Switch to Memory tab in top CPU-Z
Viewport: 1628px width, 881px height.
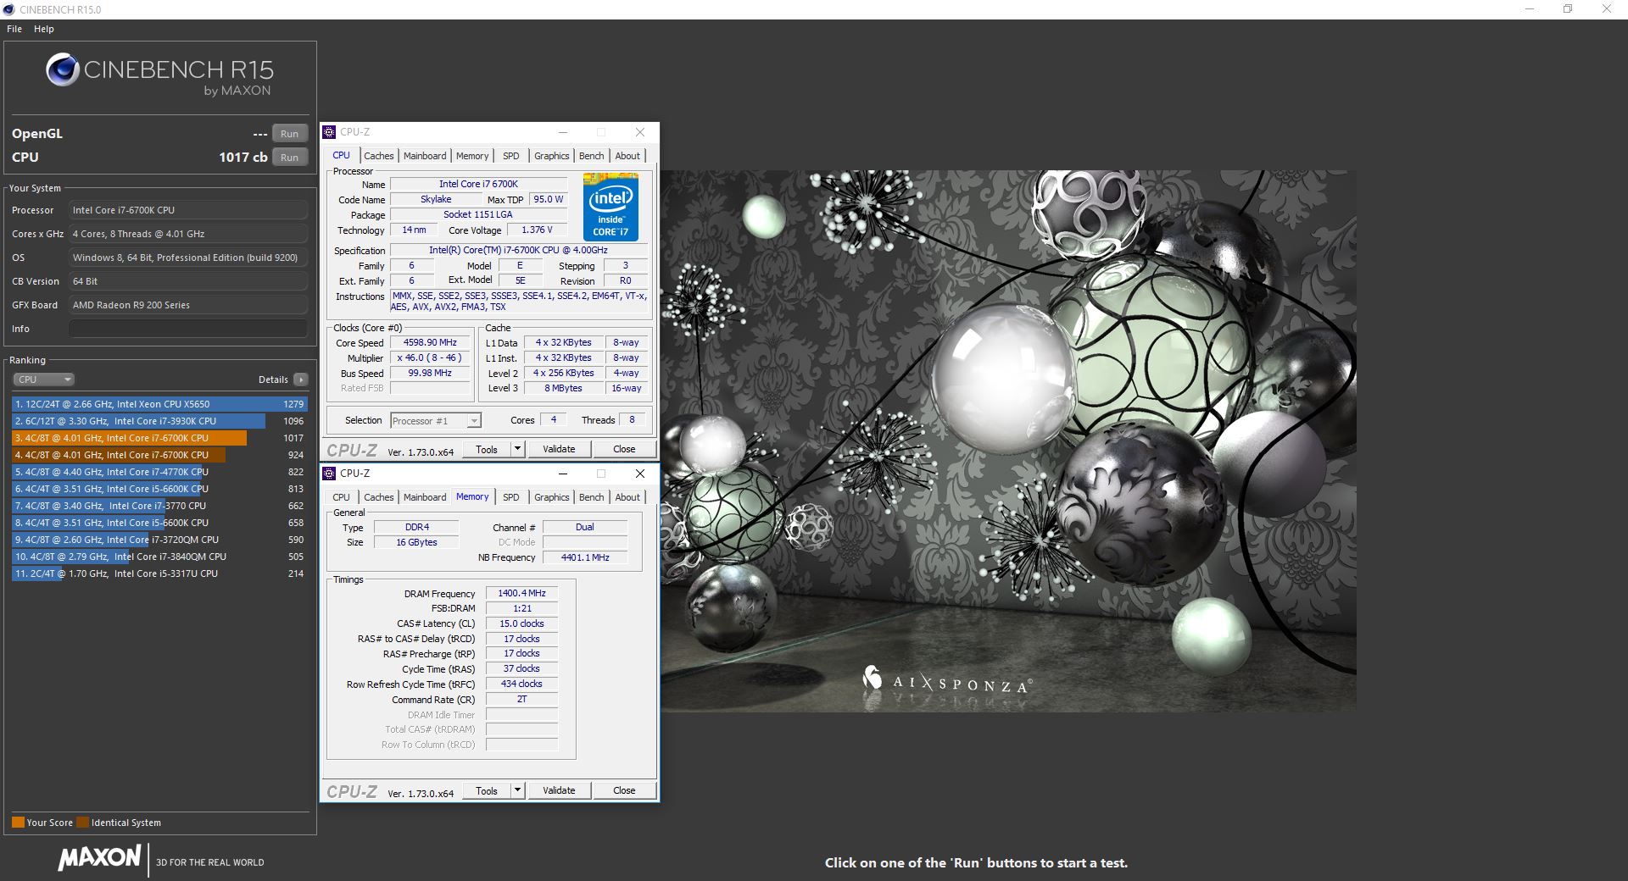472,156
